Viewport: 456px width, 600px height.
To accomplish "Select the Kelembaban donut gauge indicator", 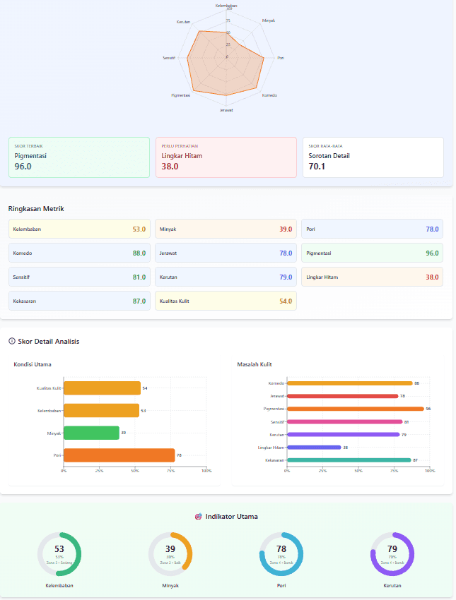I will tap(59, 553).
